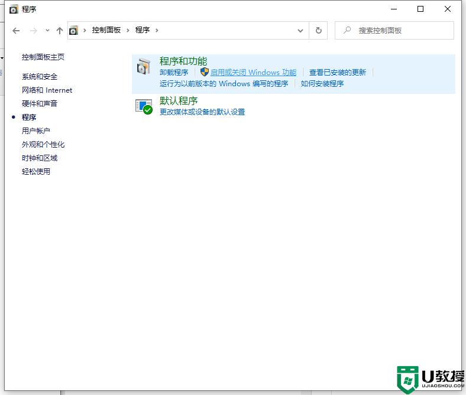Open 轻松使用 category

(36, 172)
